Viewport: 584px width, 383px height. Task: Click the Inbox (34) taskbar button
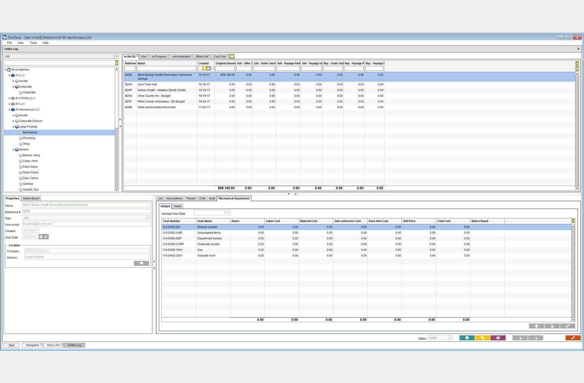[53, 345]
